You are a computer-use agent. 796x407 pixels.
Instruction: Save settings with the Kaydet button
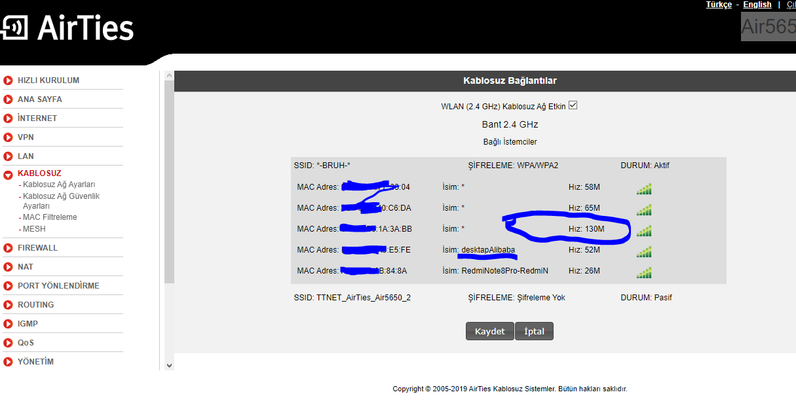(x=490, y=331)
